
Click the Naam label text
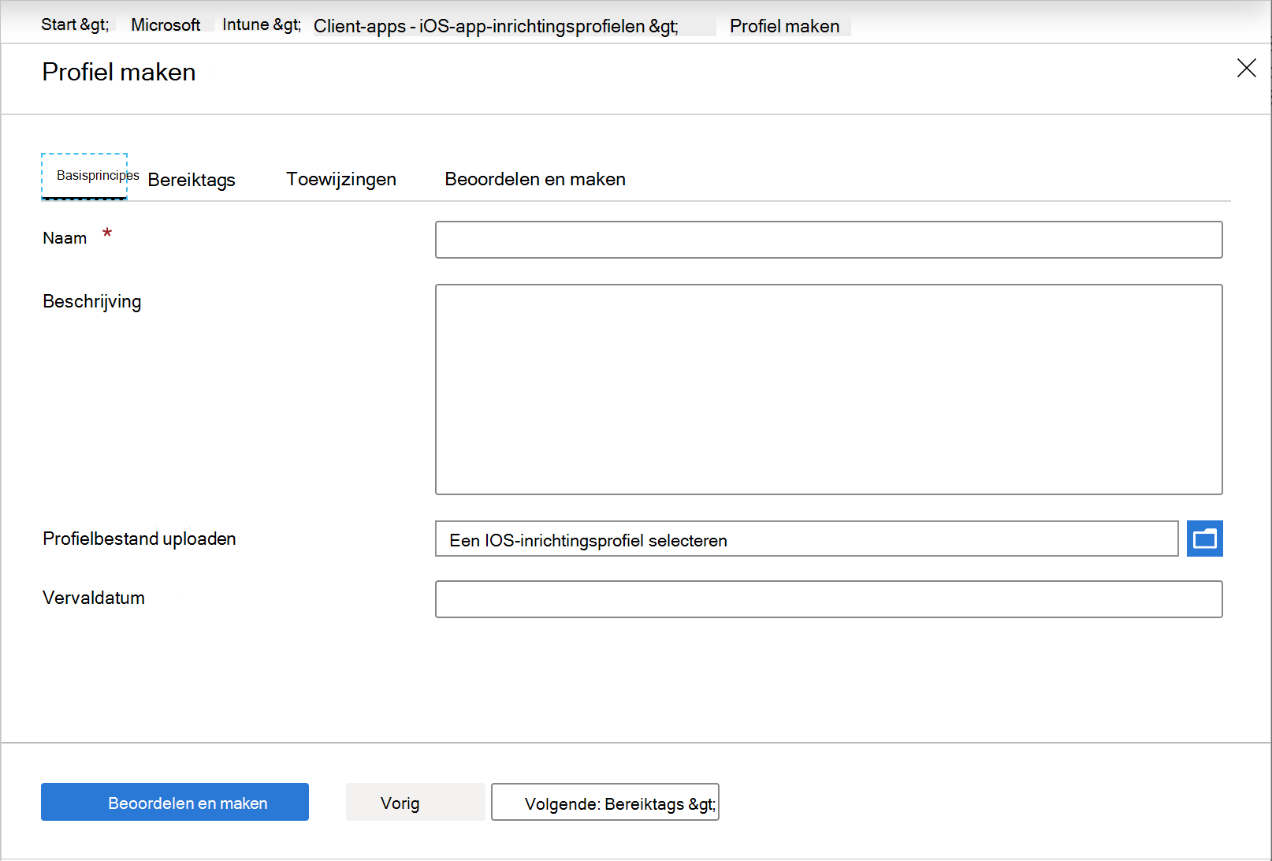(65, 238)
